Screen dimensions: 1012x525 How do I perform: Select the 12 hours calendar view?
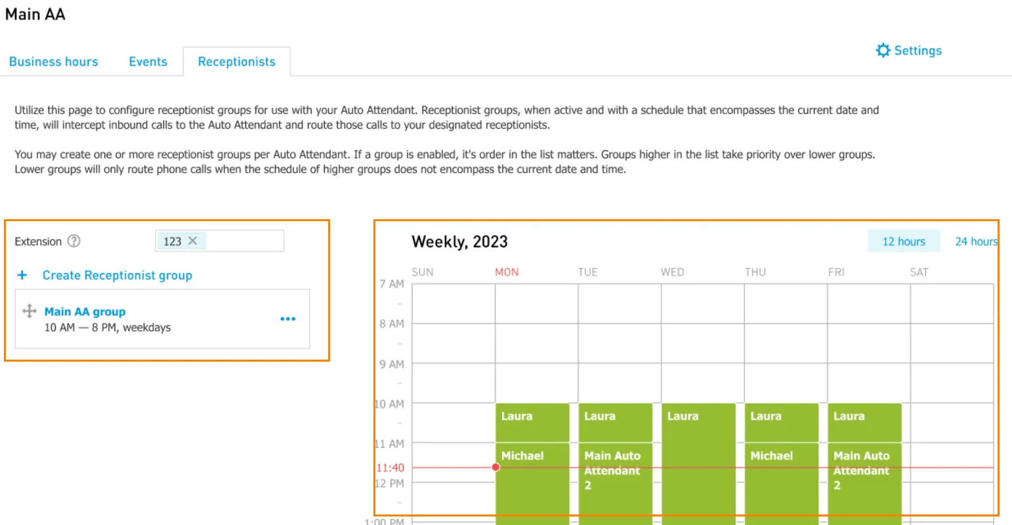coord(904,241)
